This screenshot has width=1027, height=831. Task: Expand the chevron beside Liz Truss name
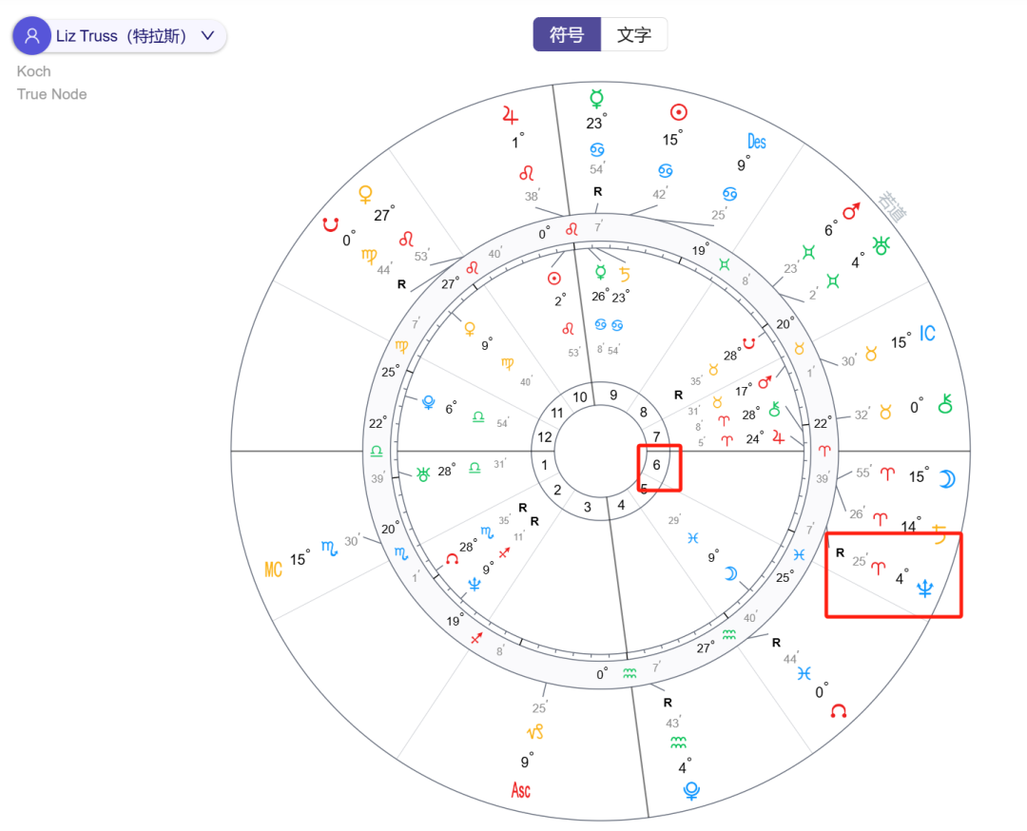point(207,35)
